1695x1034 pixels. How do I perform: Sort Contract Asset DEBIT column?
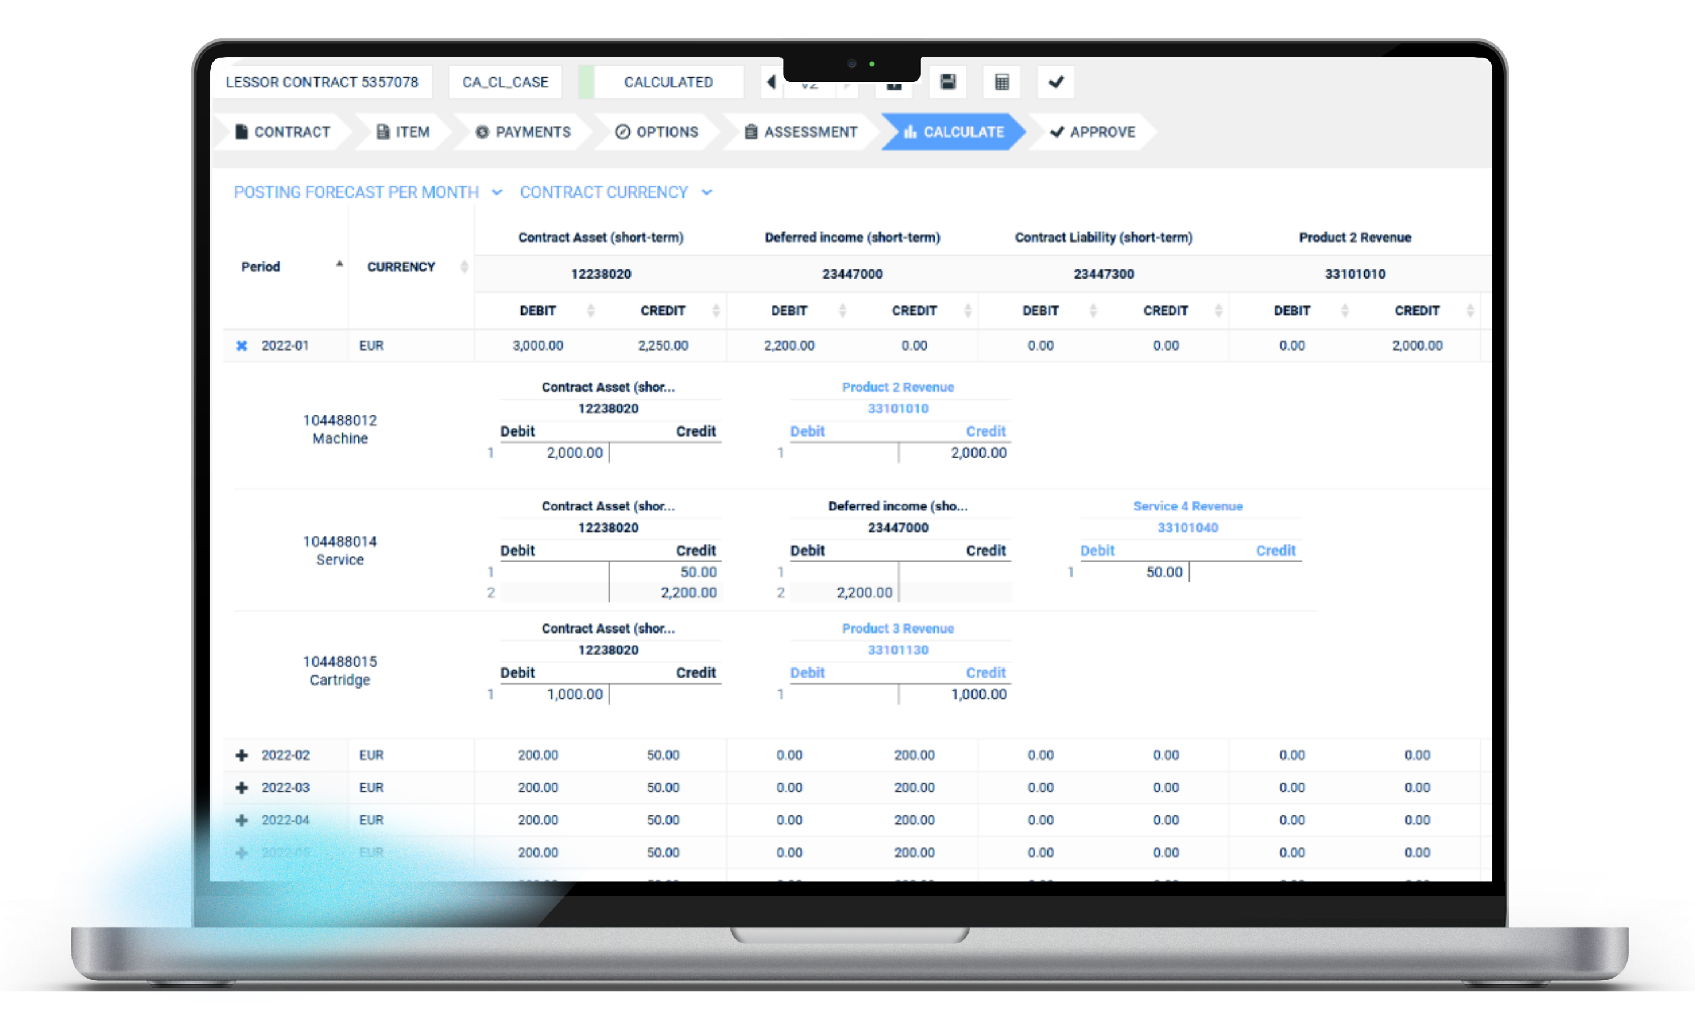[x=591, y=310]
